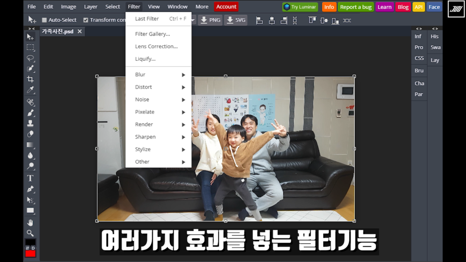This screenshot has width=466, height=262.
Task: Select the Hand tool
Action: 30,222
